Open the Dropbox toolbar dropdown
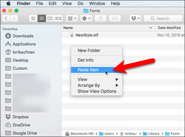The width and height of the screenshot is (185, 137). pos(135,18)
